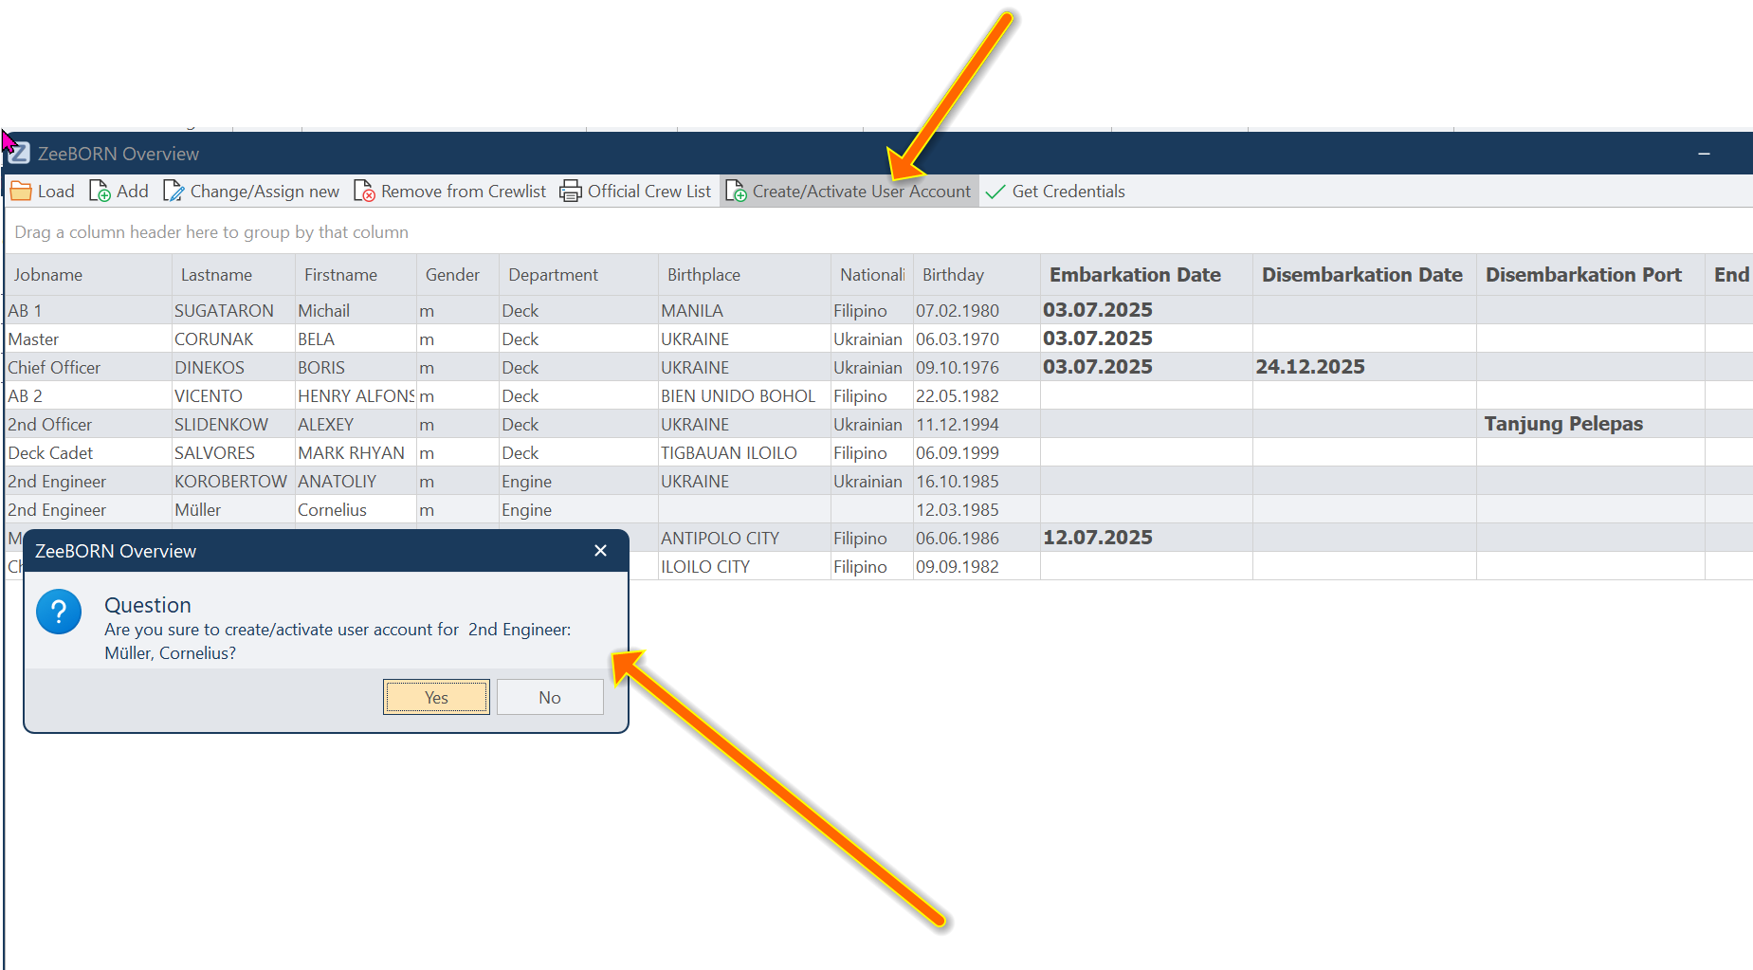The image size is (1753, 970).
Task: Click lastname DINEKOS cell
Action: 233,367
